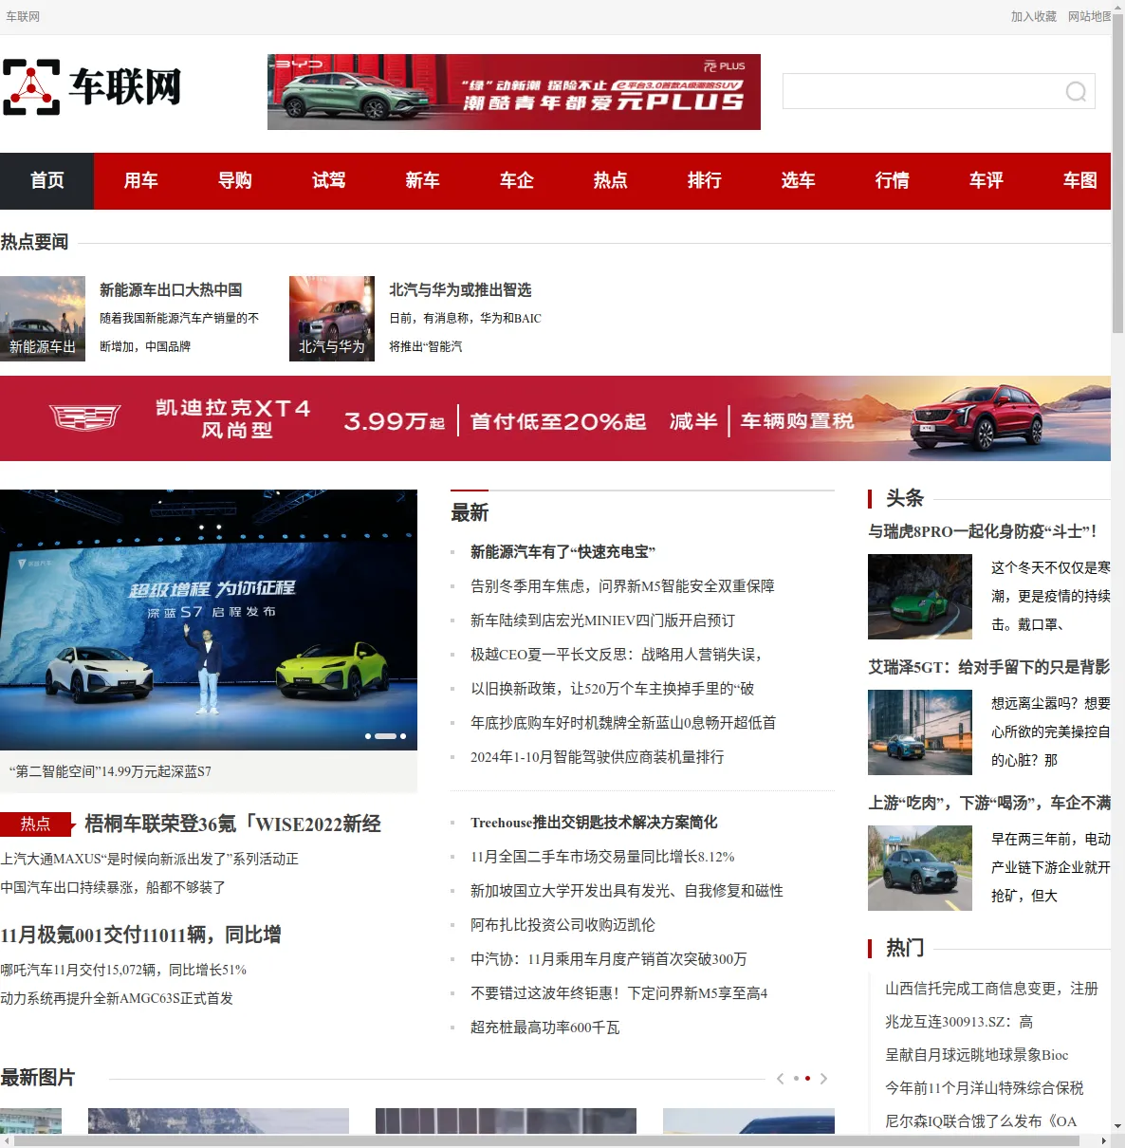Click the 网站地图 link at top
Screen dimensions: 1125x1148
tap(1089, 16)
